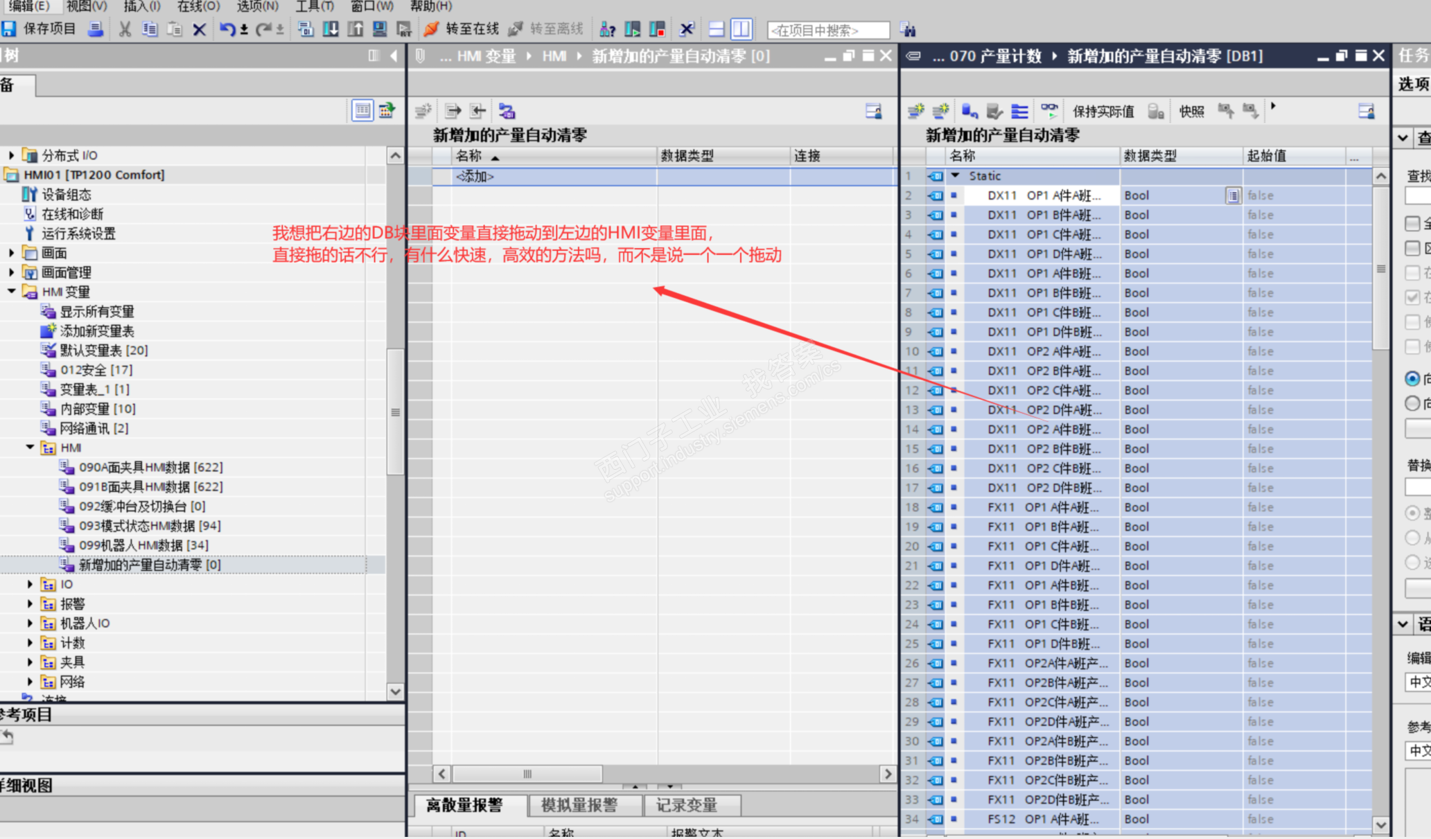1431x839 pixels.
Task: Expand the 画面 folder in project tree
Action: [12, 253]
